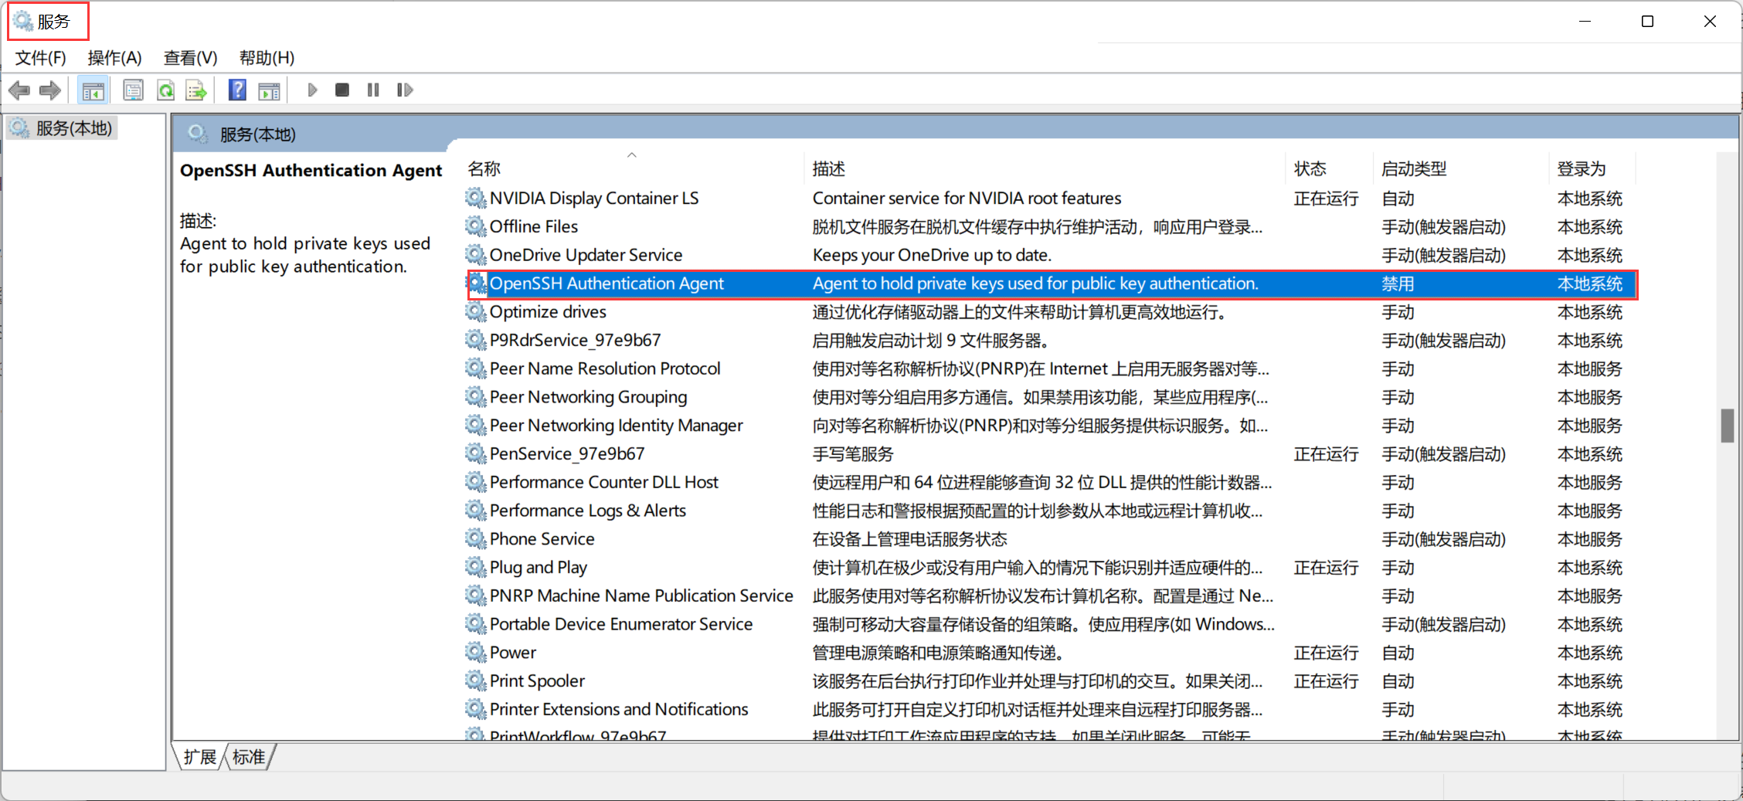Viewport: 1743px width, 801px height.
Task: Click the Forward arrow in toolbar
Action: pos(50,90)
